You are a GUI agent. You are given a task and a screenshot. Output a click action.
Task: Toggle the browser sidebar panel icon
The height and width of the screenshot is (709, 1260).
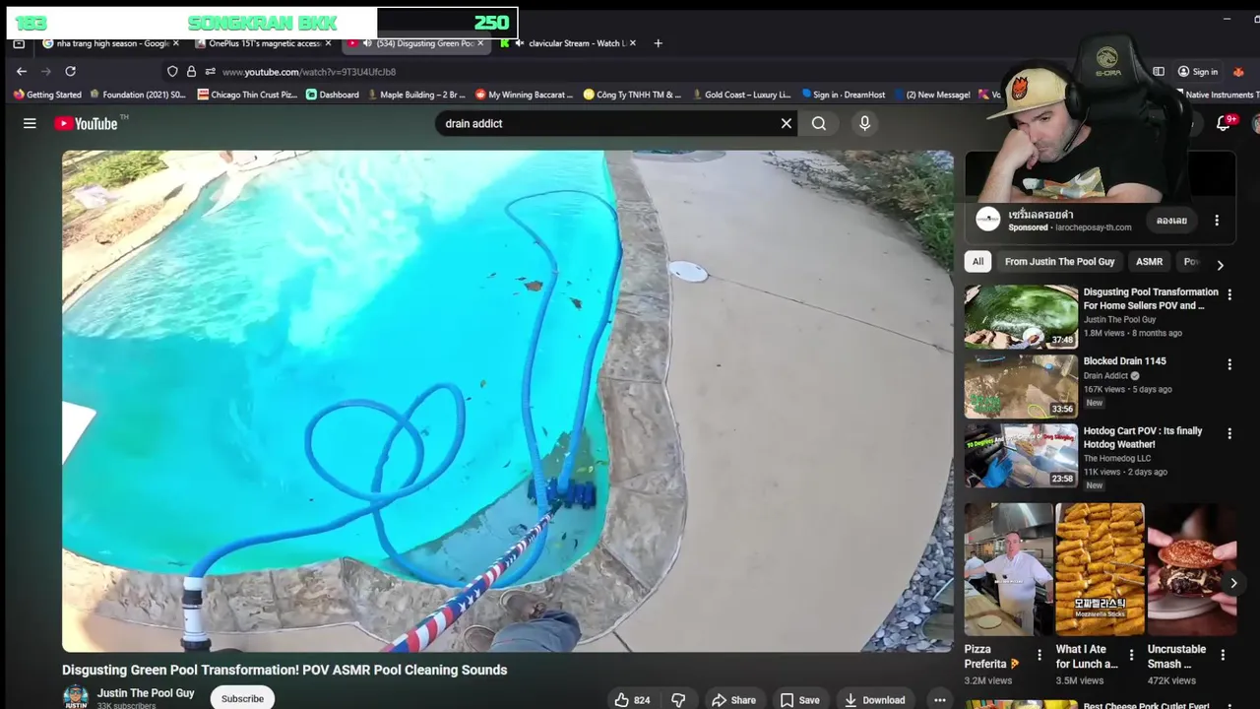pyautogui.click(x=1159, y=72)
